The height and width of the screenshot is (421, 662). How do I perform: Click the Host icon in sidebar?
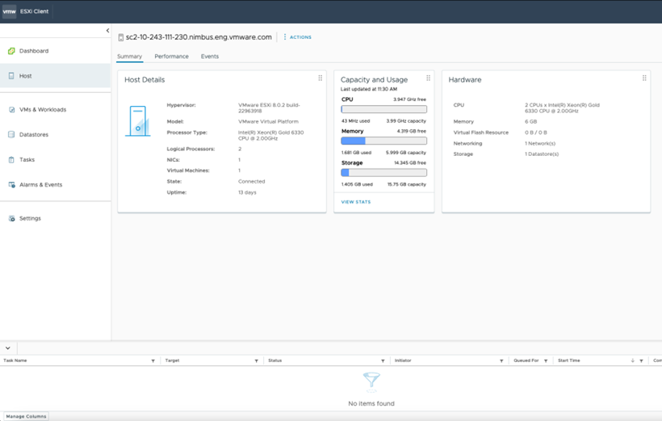pos(11,76)
